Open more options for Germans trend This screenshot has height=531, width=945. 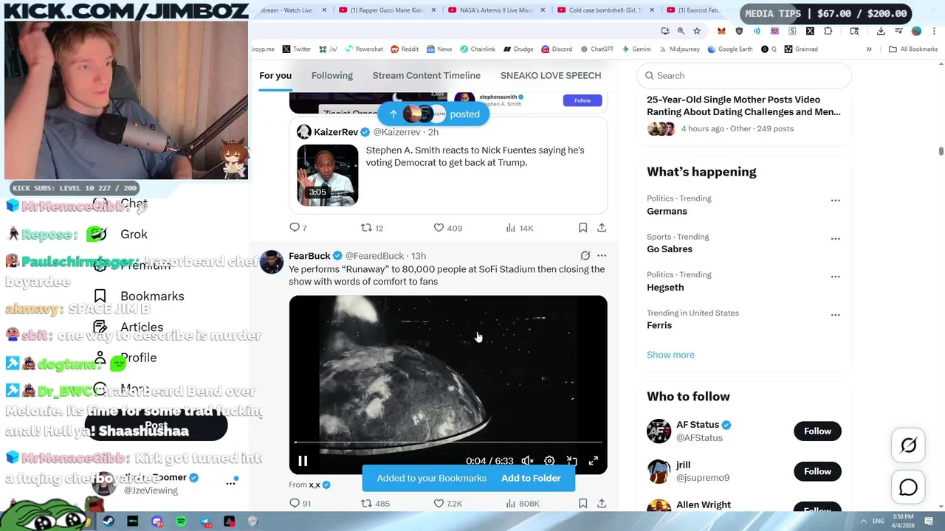pos(835,201)
